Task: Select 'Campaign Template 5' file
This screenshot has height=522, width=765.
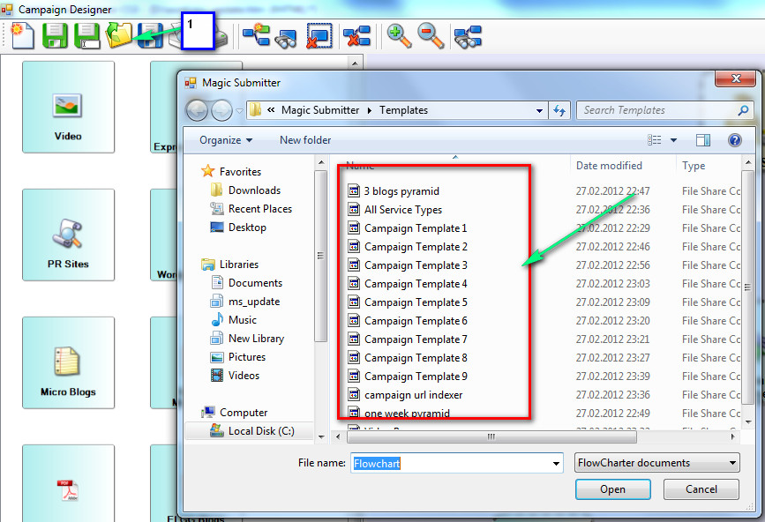Action: coord(408,302)
